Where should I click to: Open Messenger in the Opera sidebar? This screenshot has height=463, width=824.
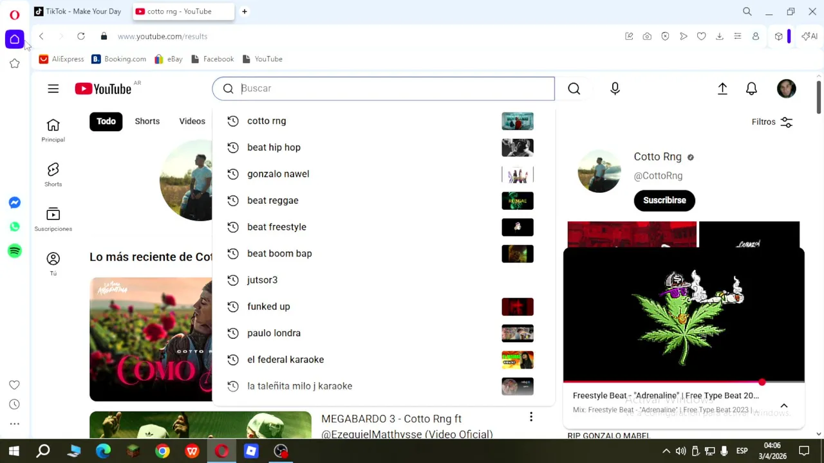tap(14, 203)
